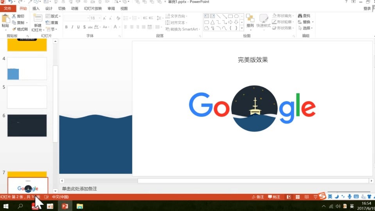The width and height of the screenshot is (375, 211).
Task: Click the Undo arrow in quick access toolbar
Action: (x=10, y=2)
